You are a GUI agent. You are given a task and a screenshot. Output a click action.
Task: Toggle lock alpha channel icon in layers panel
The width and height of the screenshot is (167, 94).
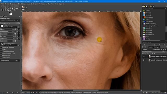coord(154,54)
